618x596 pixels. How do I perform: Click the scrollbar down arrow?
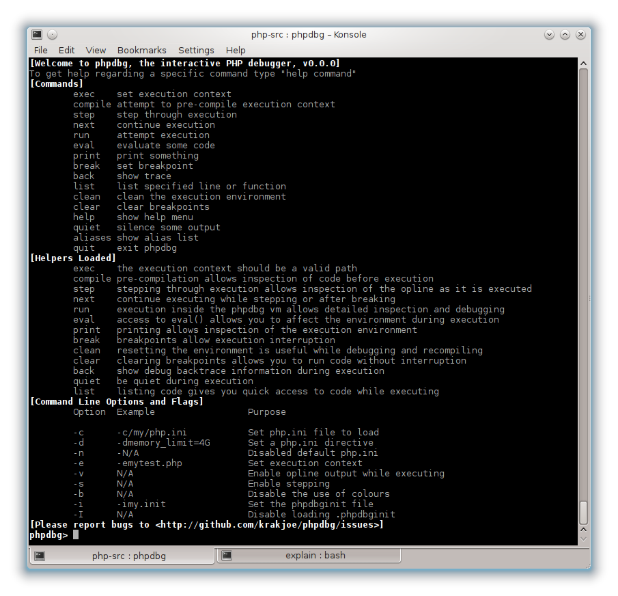(x=583, y=539)
